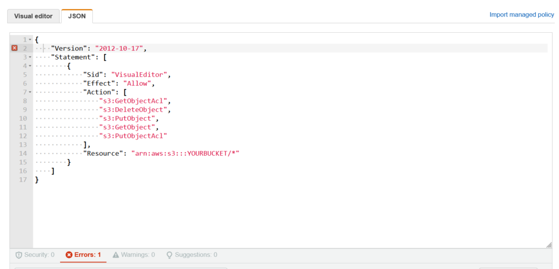This screenshot has width=559, height=269.
Task: Click the Resource ARN string on line 14
Action: click(x=185, y=153)
